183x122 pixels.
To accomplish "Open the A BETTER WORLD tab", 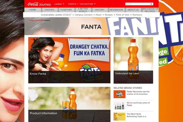I will 83,10.
